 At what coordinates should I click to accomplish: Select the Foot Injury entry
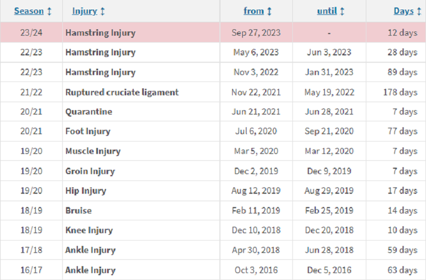point(88,131)
